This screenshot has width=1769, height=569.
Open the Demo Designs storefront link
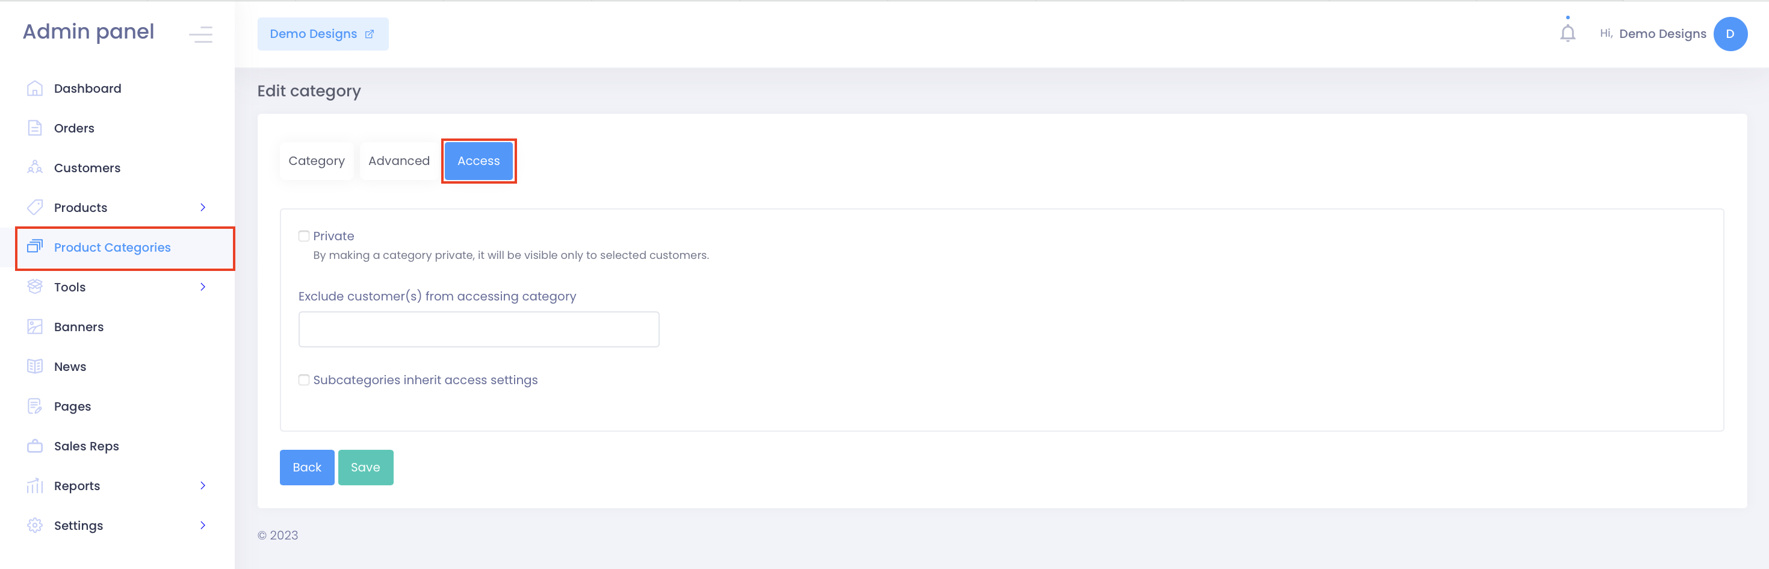point(323,34)
